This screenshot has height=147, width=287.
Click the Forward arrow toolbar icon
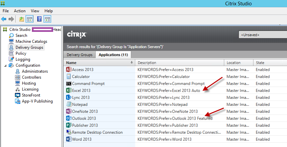coord(11,19)
